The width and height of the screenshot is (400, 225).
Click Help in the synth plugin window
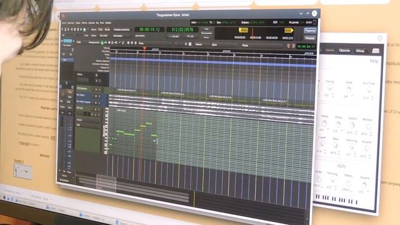pos(374,61)
